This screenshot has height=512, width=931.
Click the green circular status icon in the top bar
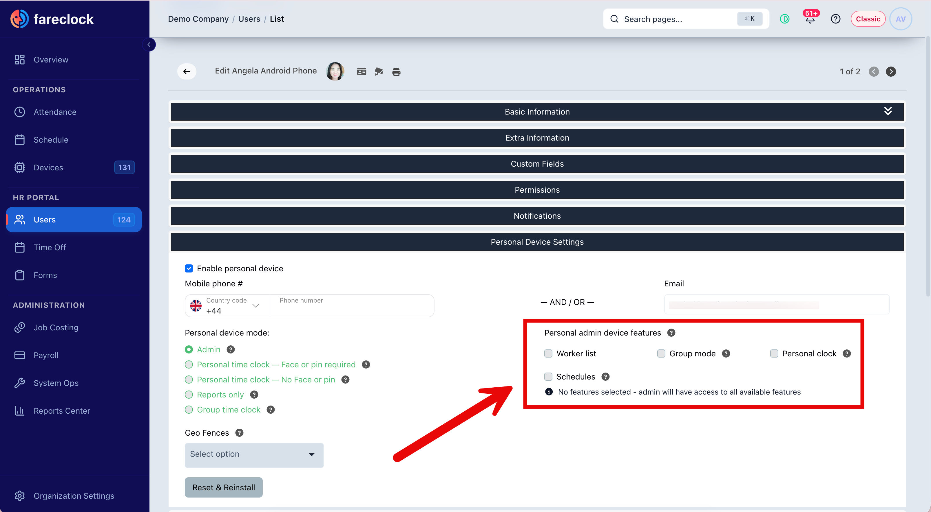(784, 19)
